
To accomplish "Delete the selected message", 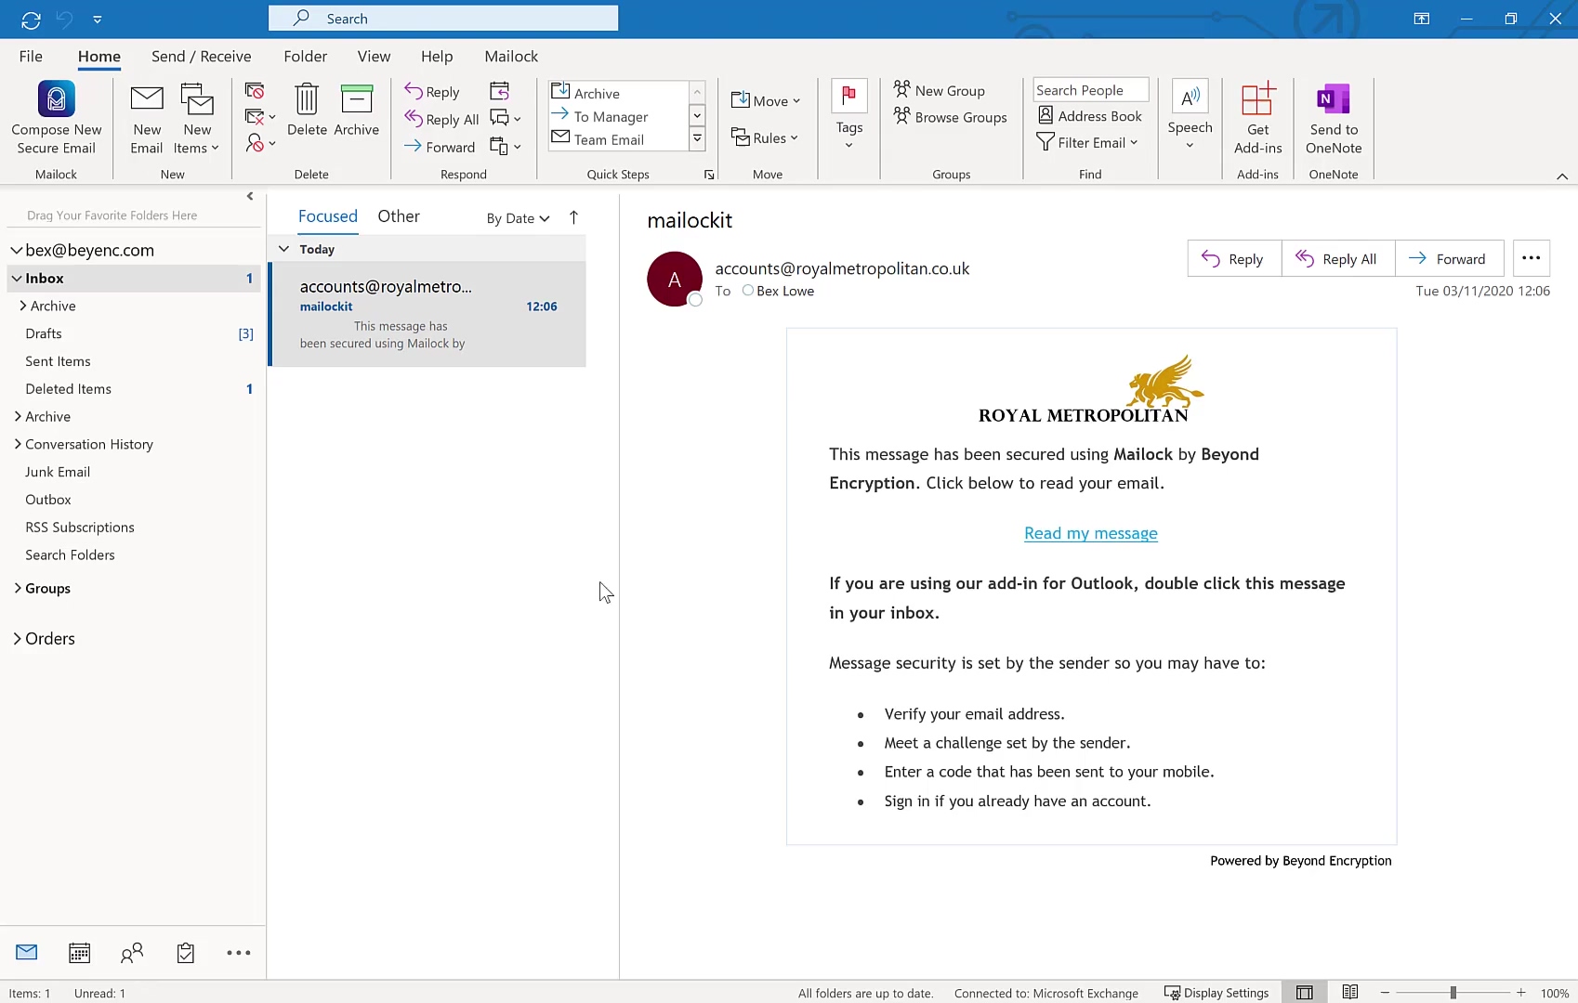I will [307, 110].
